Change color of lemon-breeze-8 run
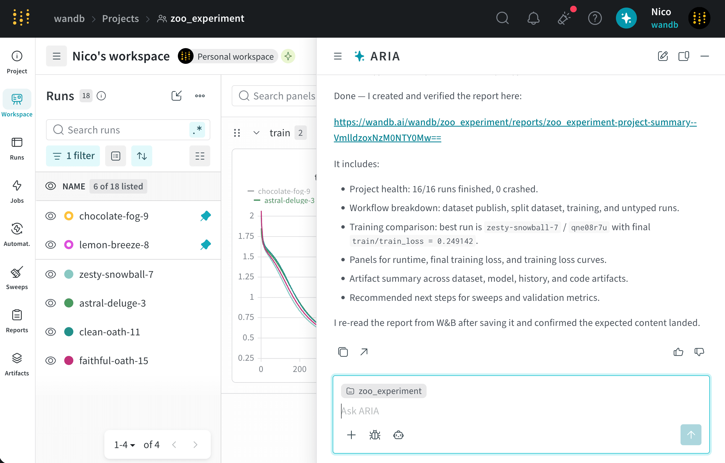The image size is (725, 463). 69,245
